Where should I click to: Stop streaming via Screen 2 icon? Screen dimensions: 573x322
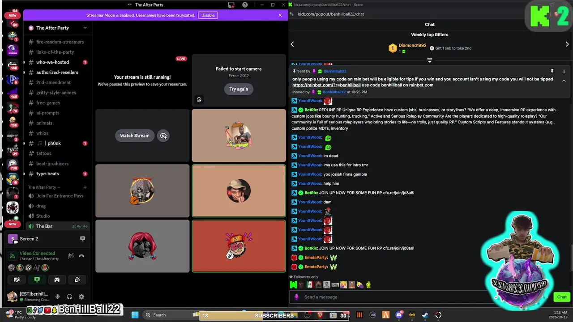(82, 239)
